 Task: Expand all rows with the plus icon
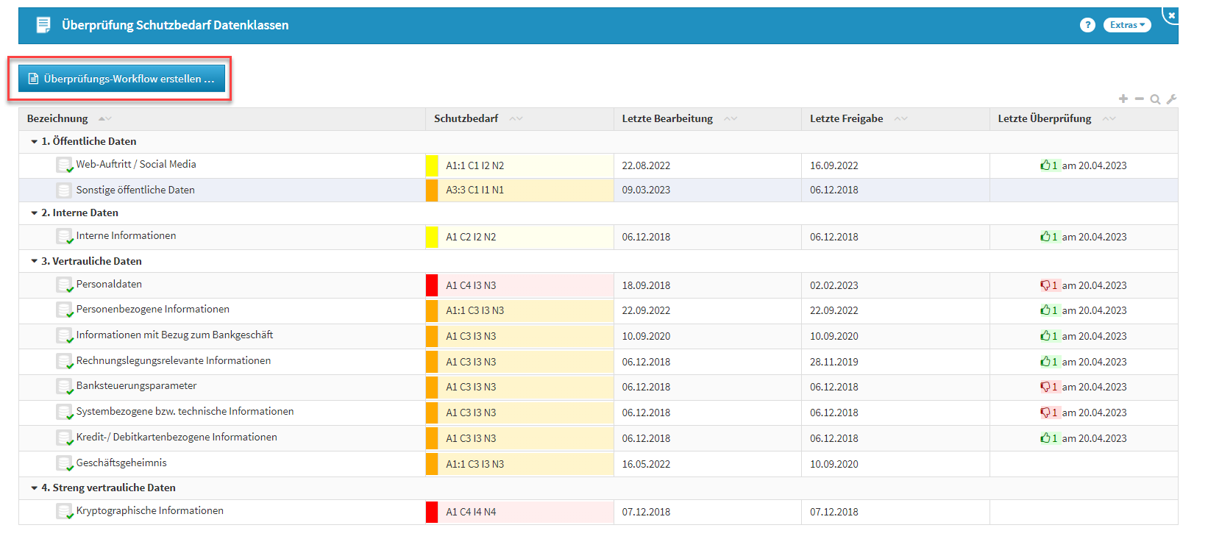[1123, 99]
